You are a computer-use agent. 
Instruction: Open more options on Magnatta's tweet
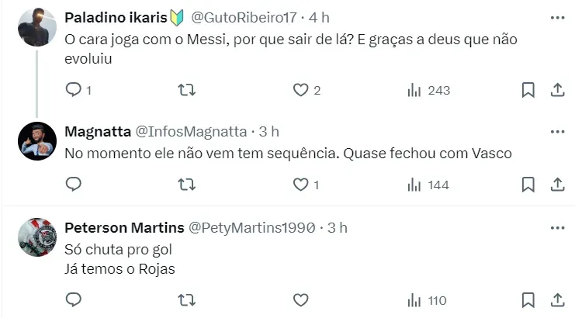tap(556, 131)
